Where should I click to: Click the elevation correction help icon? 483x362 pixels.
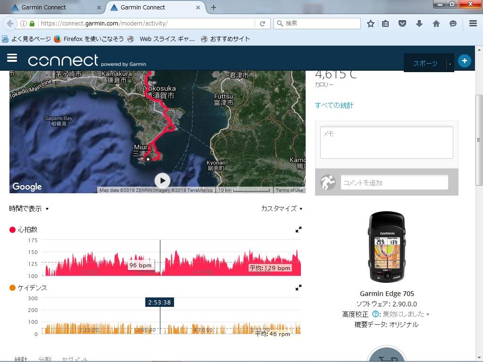click(375, 314)
